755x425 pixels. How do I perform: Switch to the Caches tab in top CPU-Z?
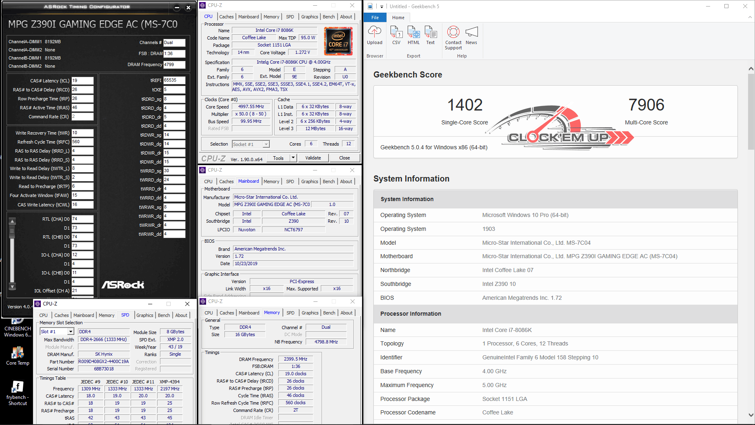pyautogui.click(x=226, y=17)
